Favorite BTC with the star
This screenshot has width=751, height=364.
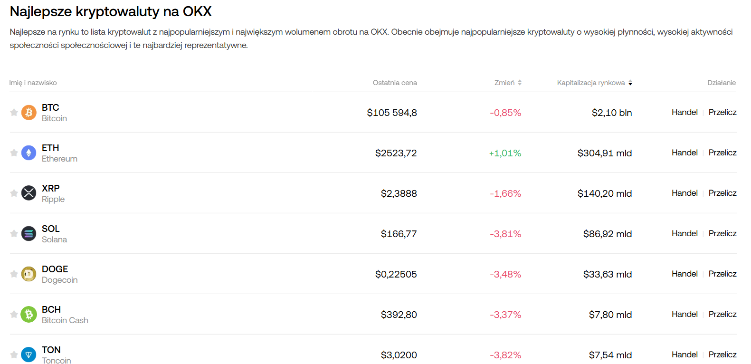(14, 113)
